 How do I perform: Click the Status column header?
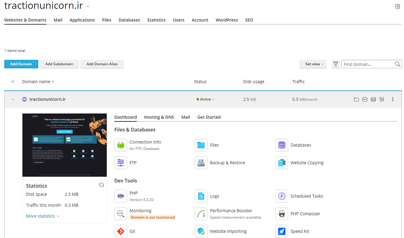[200, 82]
